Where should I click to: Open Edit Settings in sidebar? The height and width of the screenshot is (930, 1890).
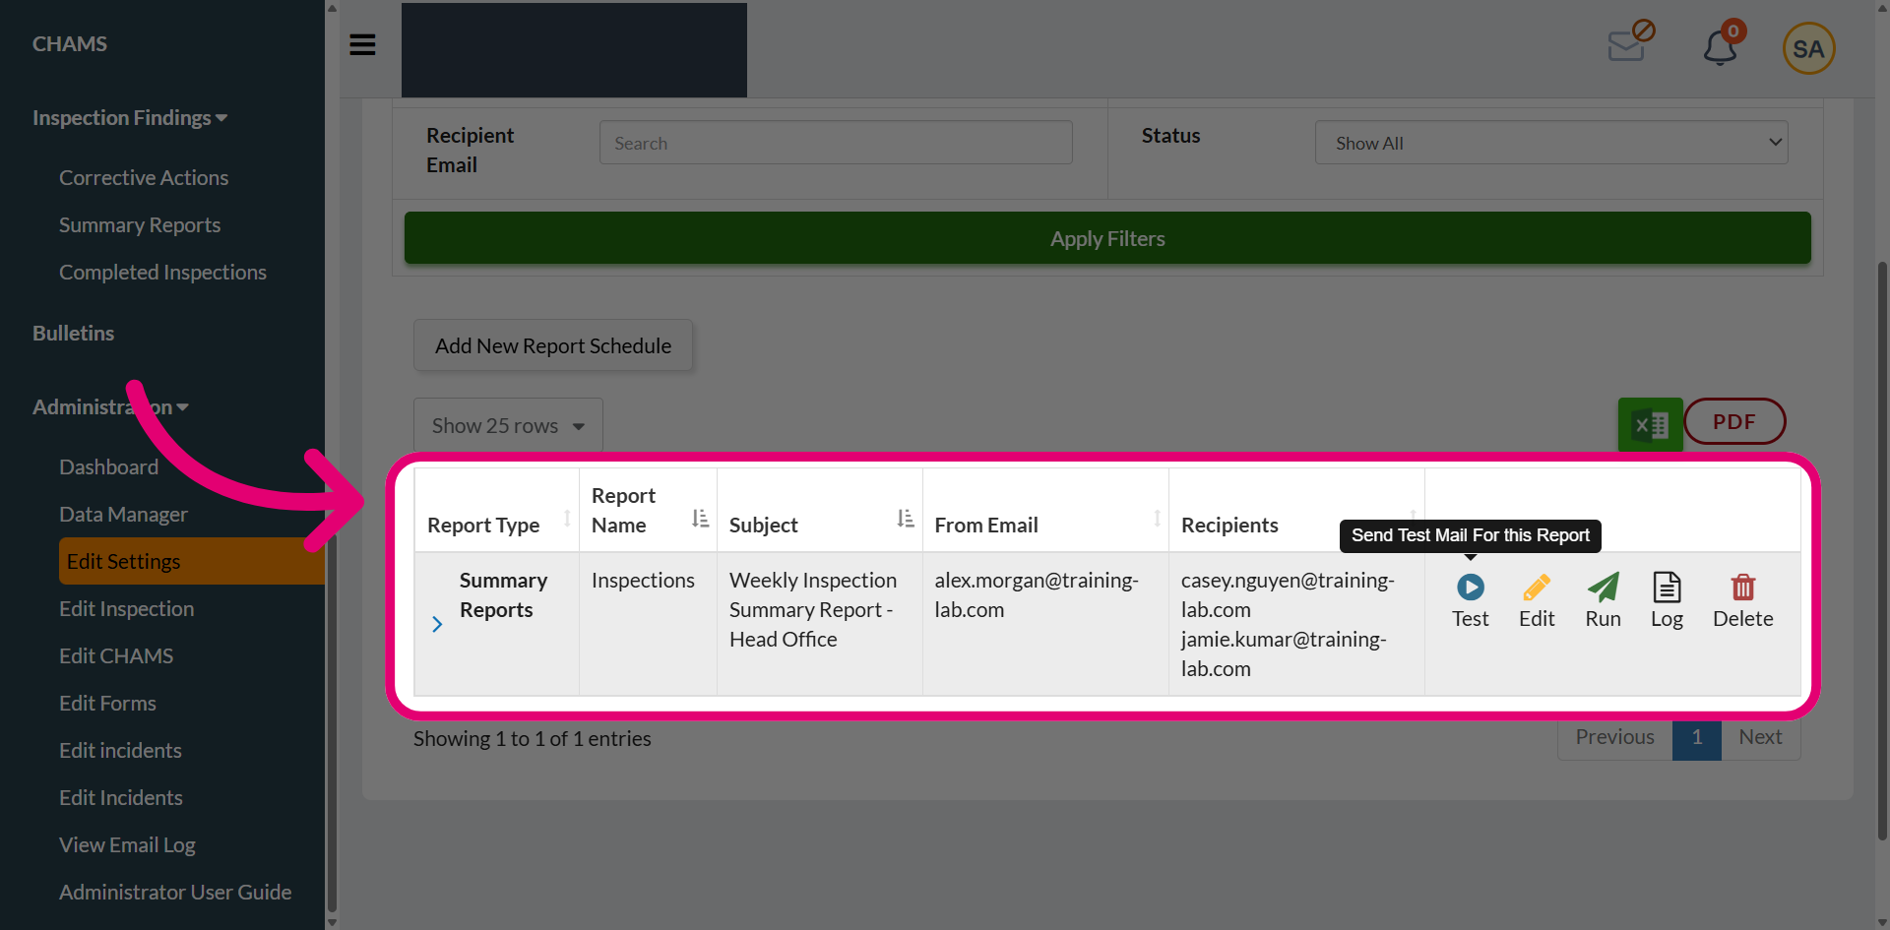click(191, 561)
